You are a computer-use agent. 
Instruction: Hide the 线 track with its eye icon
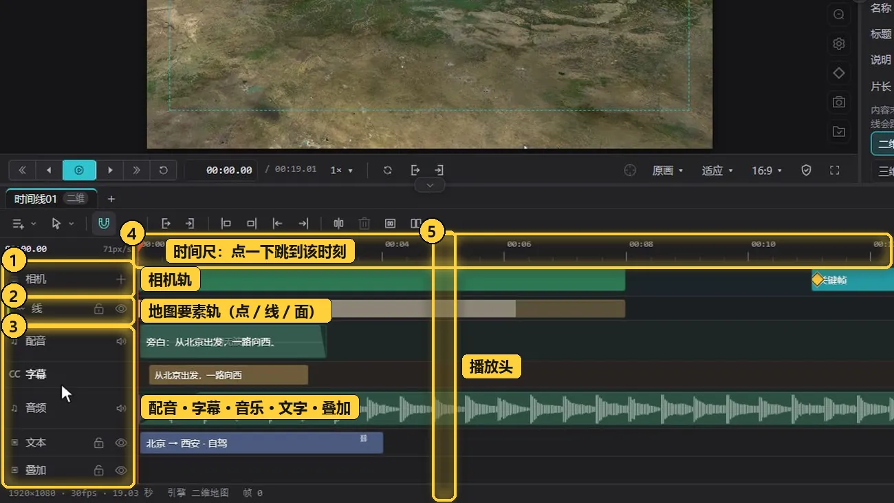pos(121,309)
